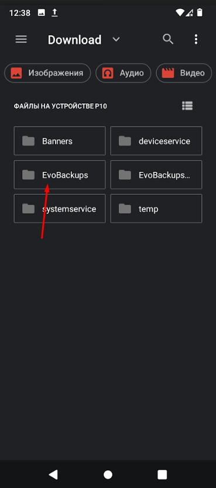Open the deviceservice folder
Viewport: 216px width, 488px height.
(x=156, y=141)
